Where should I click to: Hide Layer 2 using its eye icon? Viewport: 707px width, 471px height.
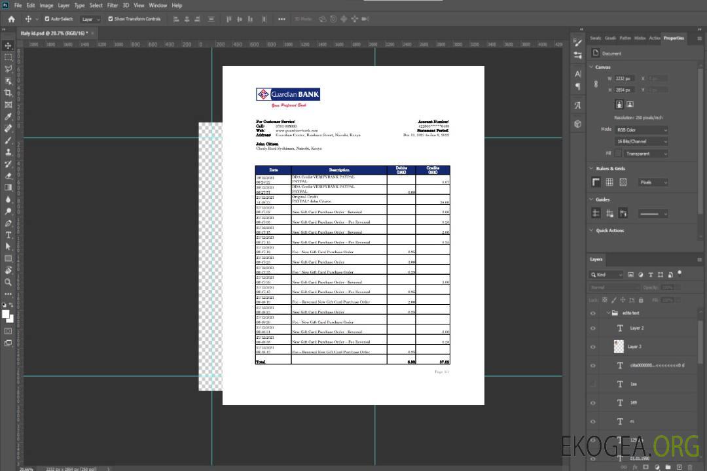(x=593, y=328)
